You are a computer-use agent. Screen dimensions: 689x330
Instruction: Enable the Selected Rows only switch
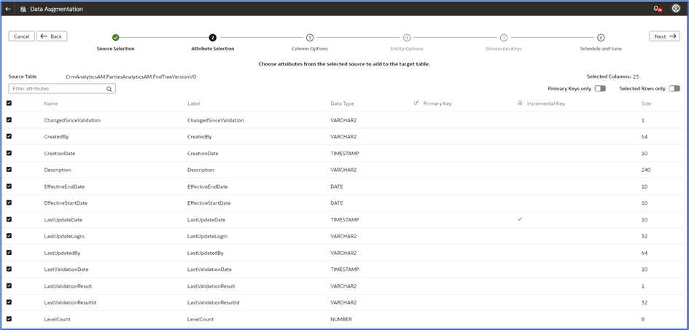674,89
